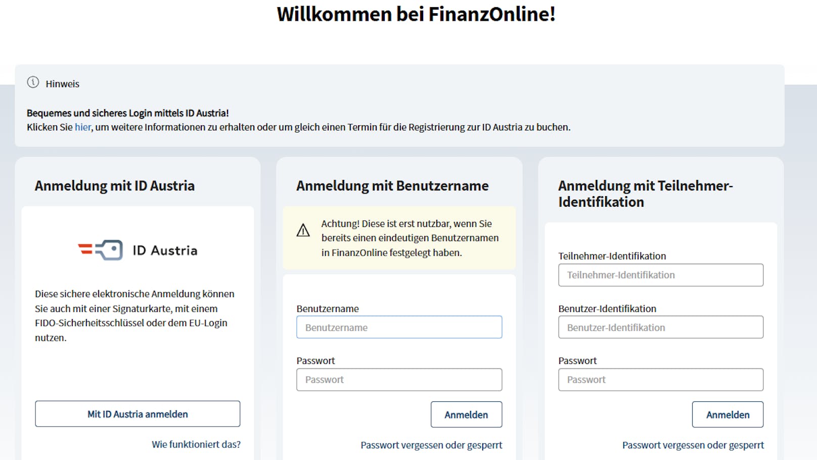This screenshot has height=460, width=817.
Task: Click into the Benutzername input field
Action: tap(398, 327)
